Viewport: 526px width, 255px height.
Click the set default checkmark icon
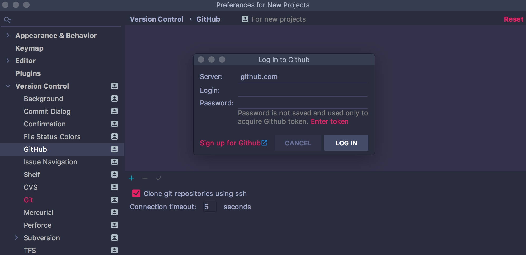coord(159,178)
